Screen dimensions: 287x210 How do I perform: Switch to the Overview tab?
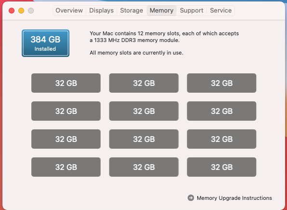69,11
